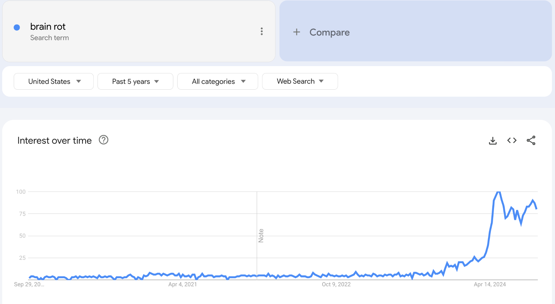Open the Past 5 years dropdown
The image size is (555, 304).
(135, 81)
